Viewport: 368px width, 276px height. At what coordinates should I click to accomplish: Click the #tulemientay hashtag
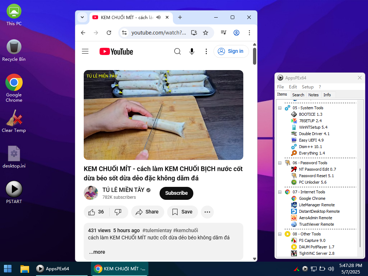click(x=157, y=230)
